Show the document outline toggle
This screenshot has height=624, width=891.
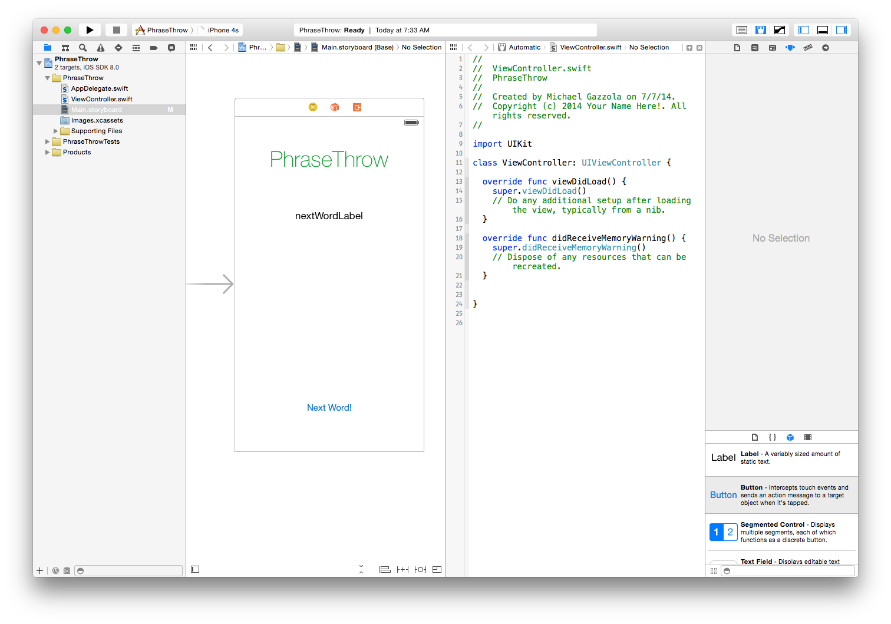[195, 569]
